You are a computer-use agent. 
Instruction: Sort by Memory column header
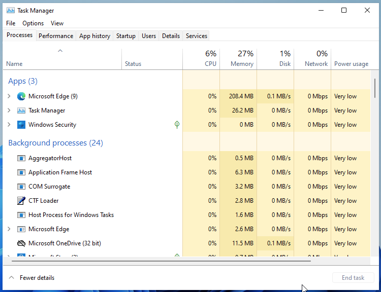point(238,59)
